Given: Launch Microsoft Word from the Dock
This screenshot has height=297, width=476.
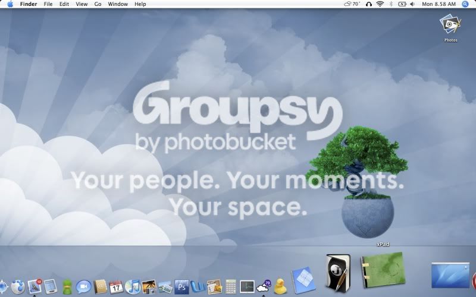Looking at the screenshot, I should pos(198,287).
